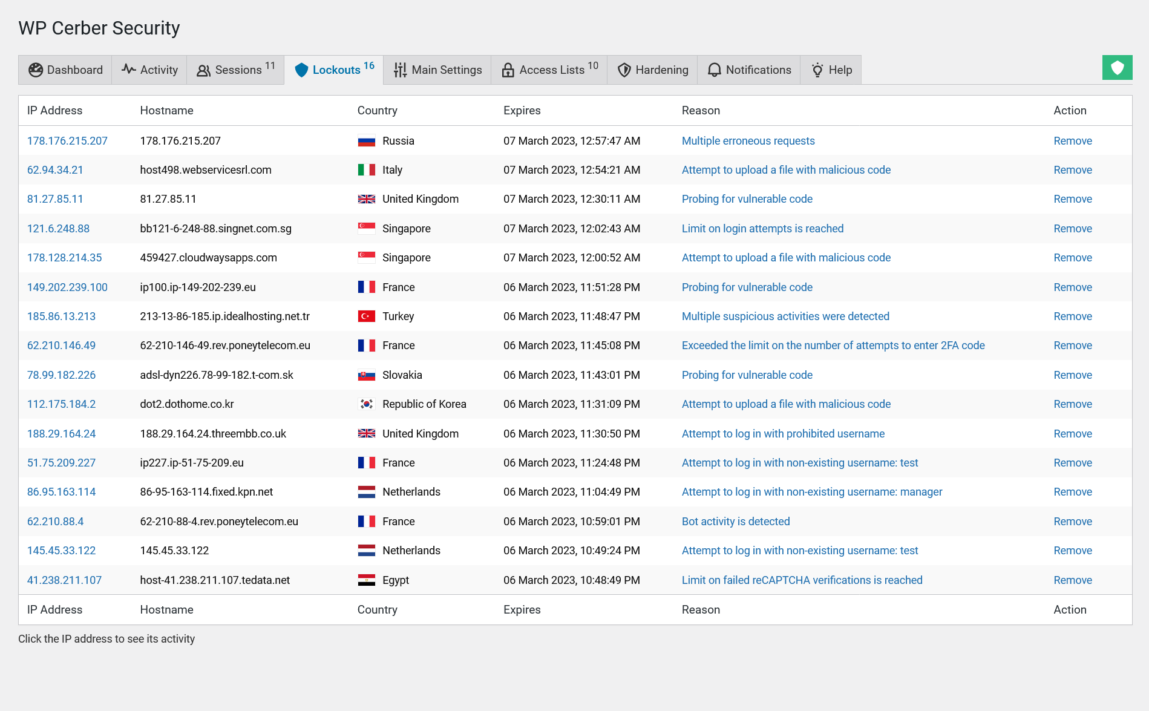The width and height of the screenshot is (1149, 711).
Task: Click the green shield icon top right
Action: click(x=1117, y=67)
